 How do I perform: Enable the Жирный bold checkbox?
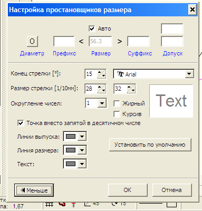117,103
